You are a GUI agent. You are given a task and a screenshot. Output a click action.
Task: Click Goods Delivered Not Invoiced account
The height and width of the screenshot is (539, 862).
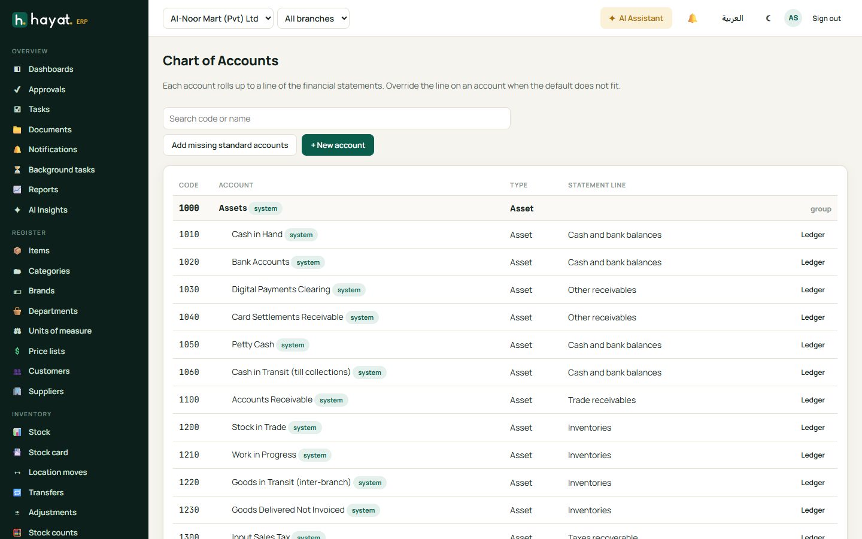(x=288, y=510)
